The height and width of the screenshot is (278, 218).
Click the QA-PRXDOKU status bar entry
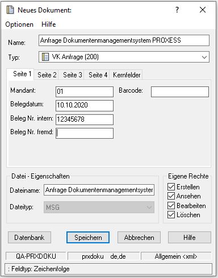(x=36, y=256)
